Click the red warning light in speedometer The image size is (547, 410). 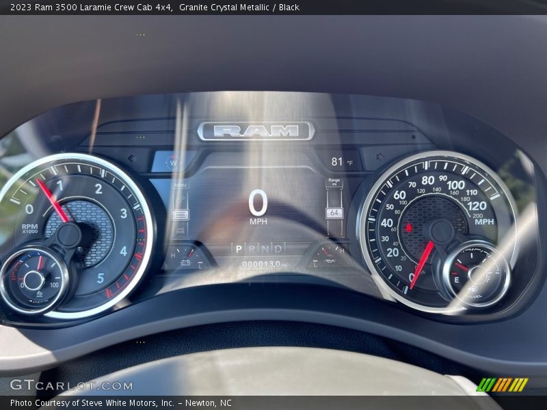pyautogui.click(x=410, y=227)
